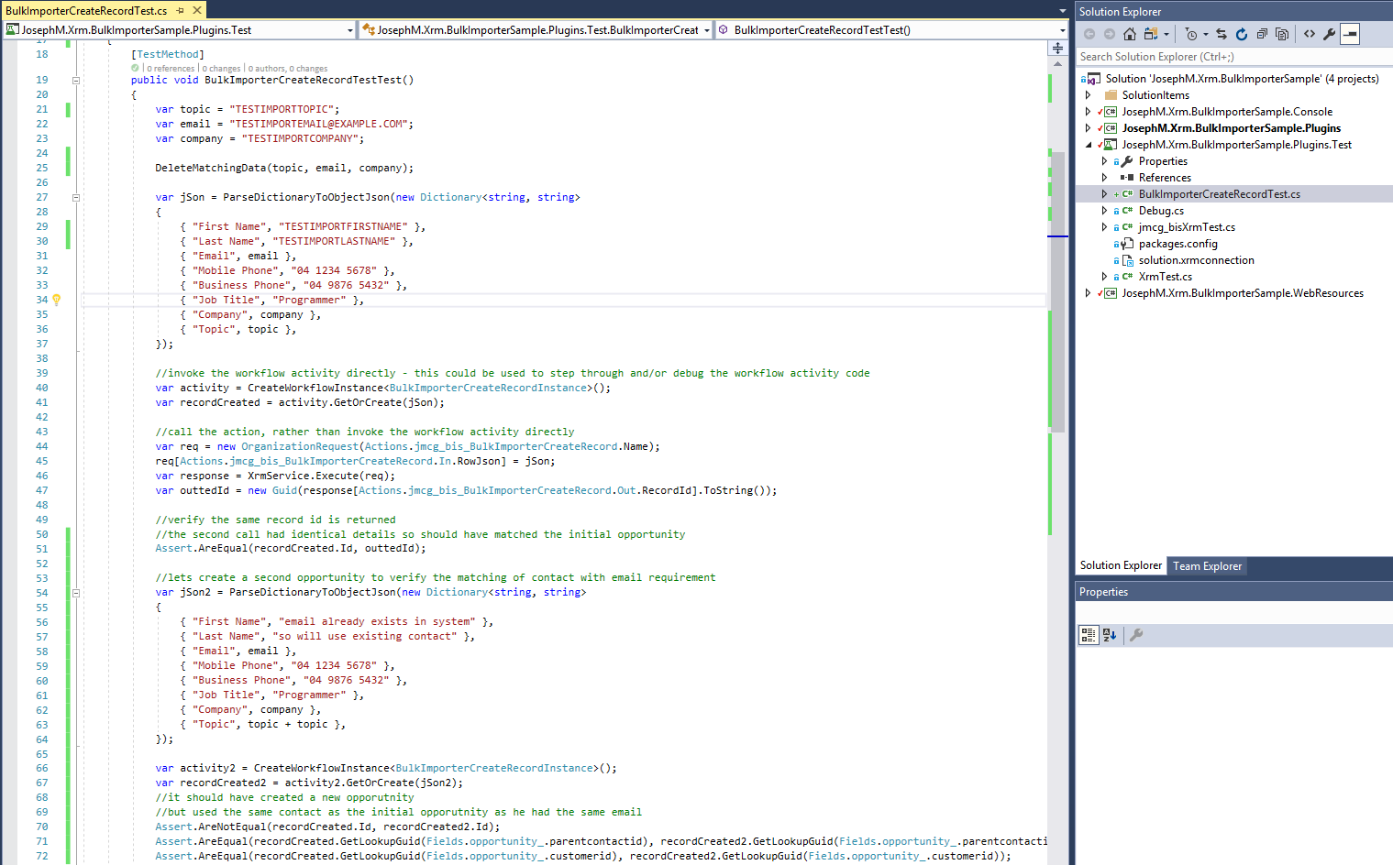Expand the References node in Solution Explorer
Screen dimensions: 1393x865
pos(1104,177)
